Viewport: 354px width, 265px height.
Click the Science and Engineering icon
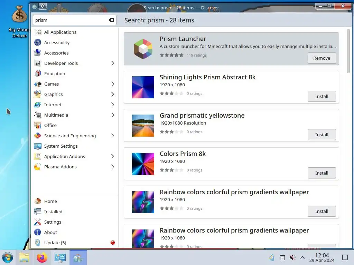tap(38, 136)
